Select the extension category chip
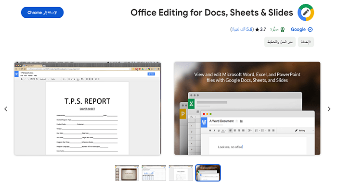 [306, 42]
